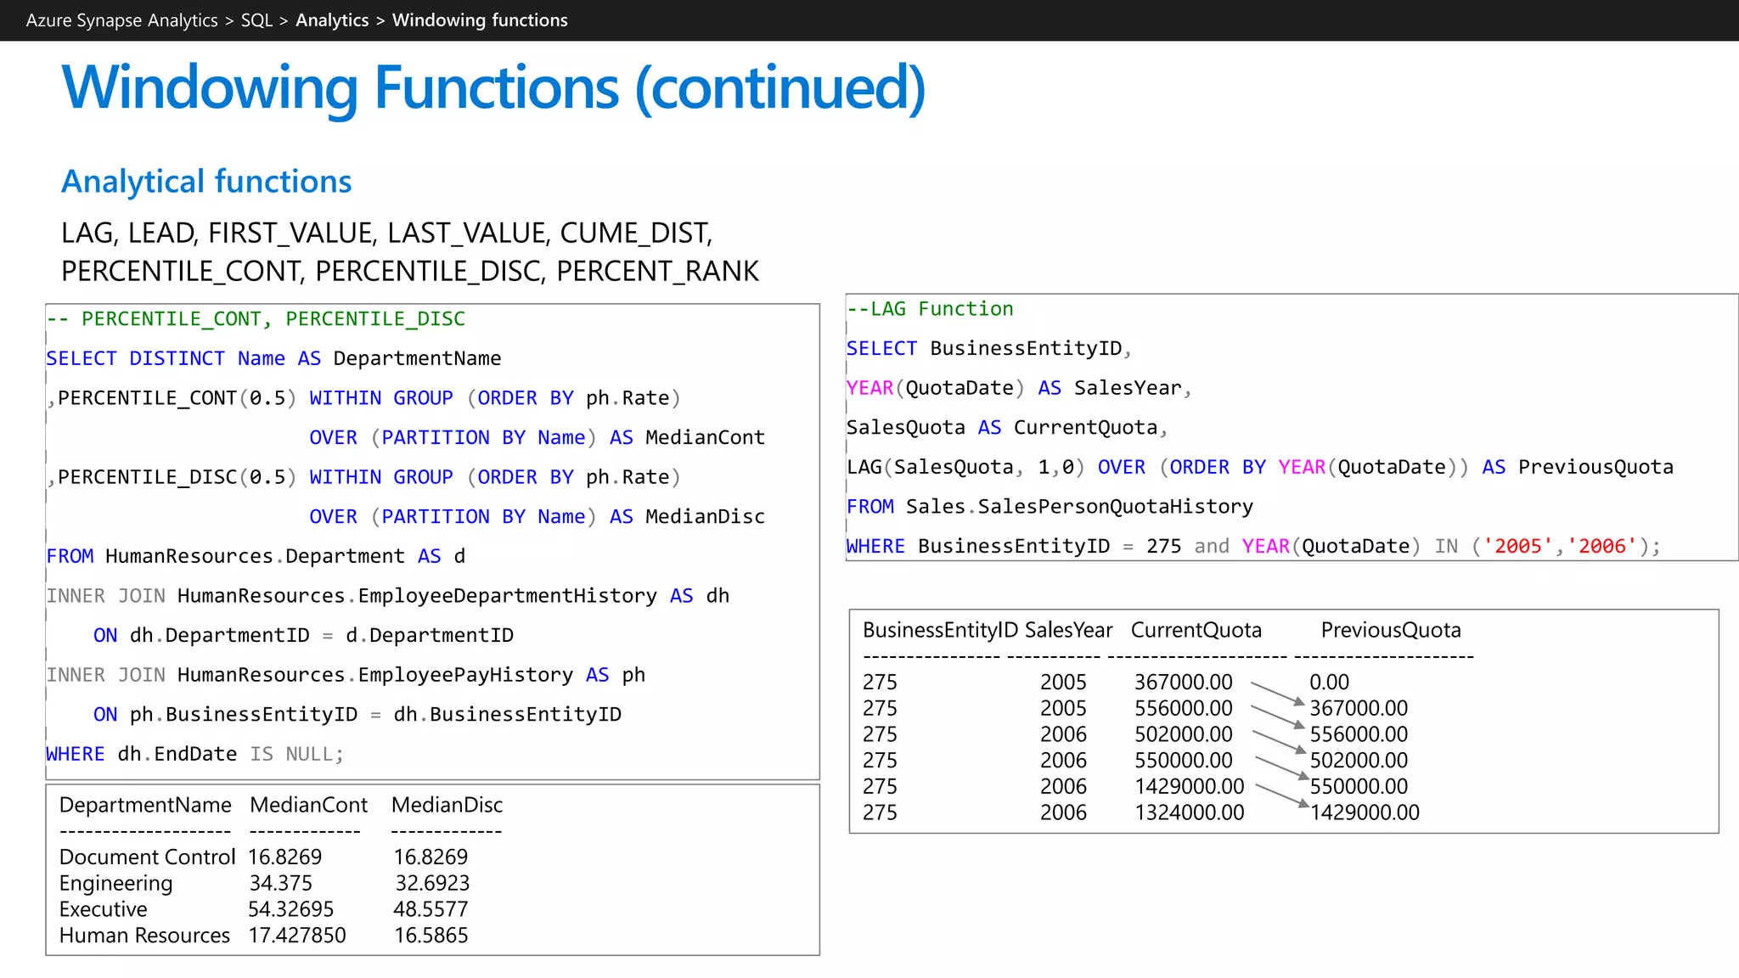Click the Engineering department row
1739x978 pixels.
click(115, 883)
